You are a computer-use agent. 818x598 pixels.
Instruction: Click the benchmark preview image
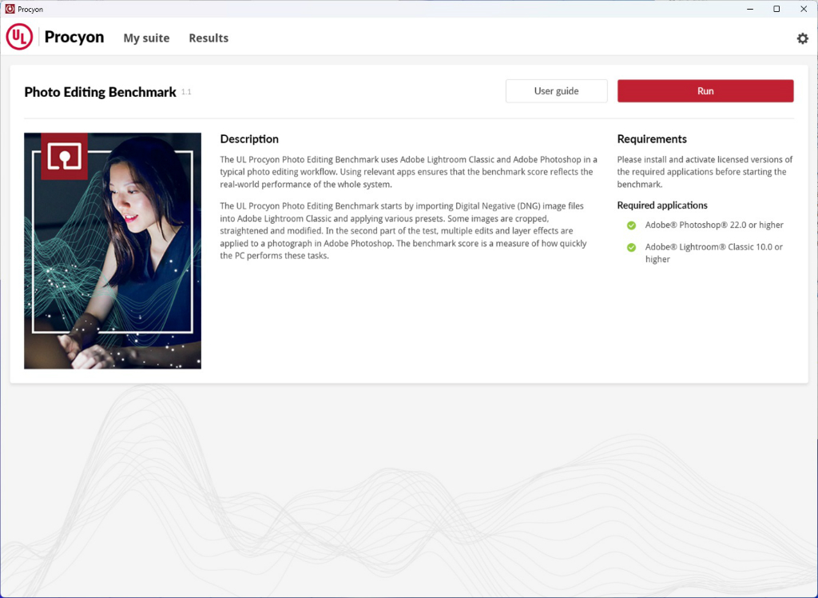(x=113, y=251)
